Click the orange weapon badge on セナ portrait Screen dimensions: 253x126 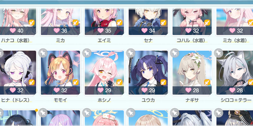coord(163,22)
